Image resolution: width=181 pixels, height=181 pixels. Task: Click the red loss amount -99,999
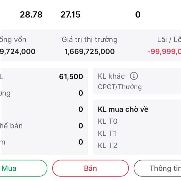pos(164,52)
